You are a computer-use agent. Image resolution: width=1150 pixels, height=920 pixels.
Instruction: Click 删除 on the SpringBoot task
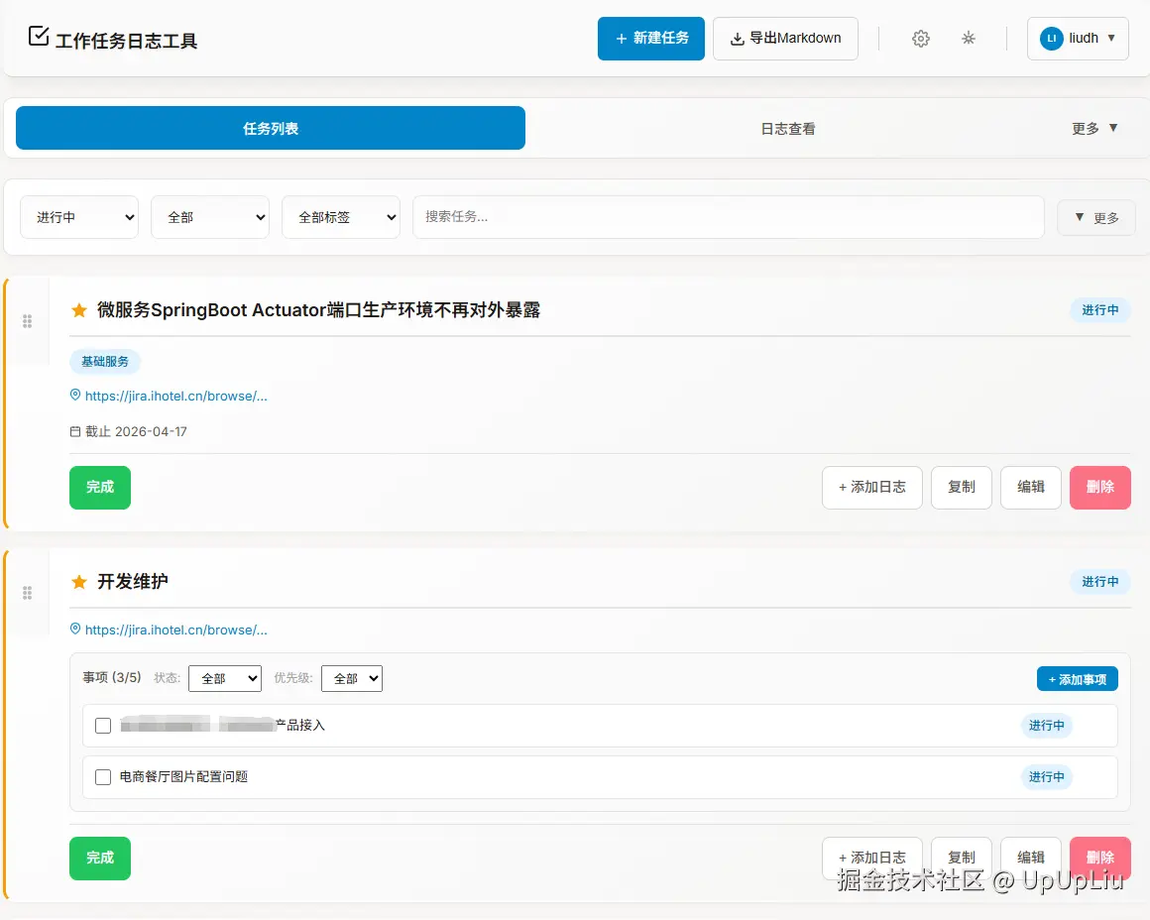(x=1100, y=487)
